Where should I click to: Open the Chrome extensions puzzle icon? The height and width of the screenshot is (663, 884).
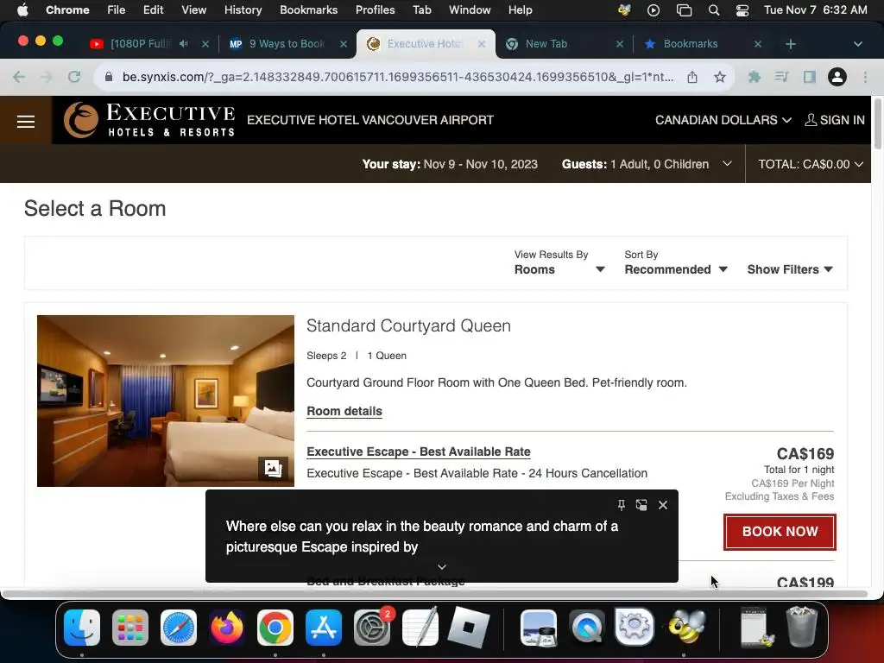click(754, 77)
